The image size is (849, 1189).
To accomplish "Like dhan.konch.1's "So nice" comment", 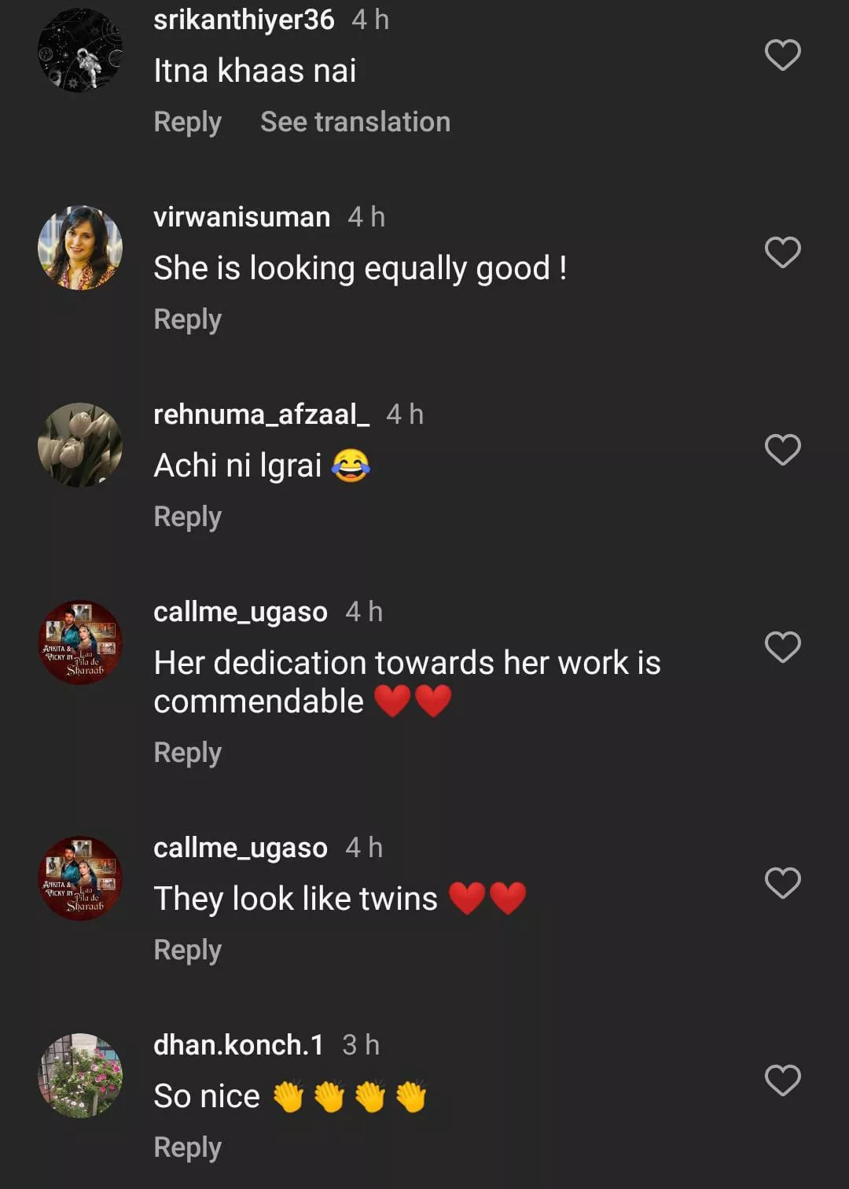I will [x=782, y=1080].
